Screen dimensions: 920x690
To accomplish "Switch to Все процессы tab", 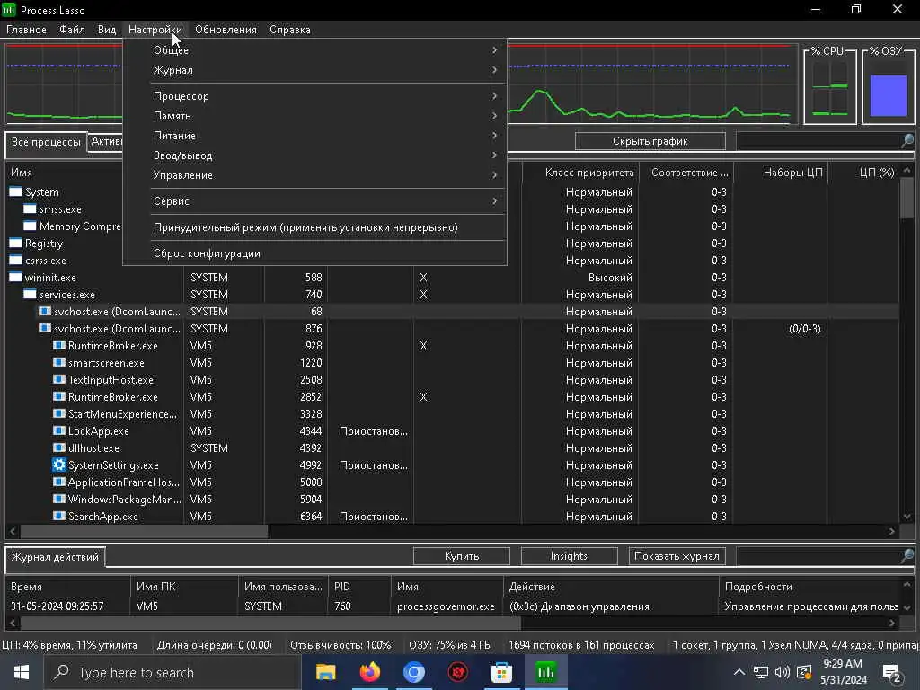I will point(46,142).
